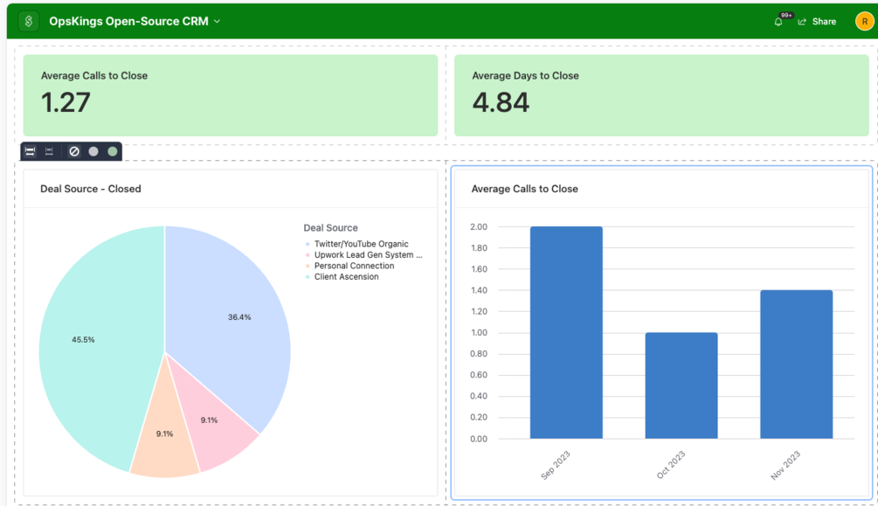Click the Upwork Lead Gen System legend entry

363,255
